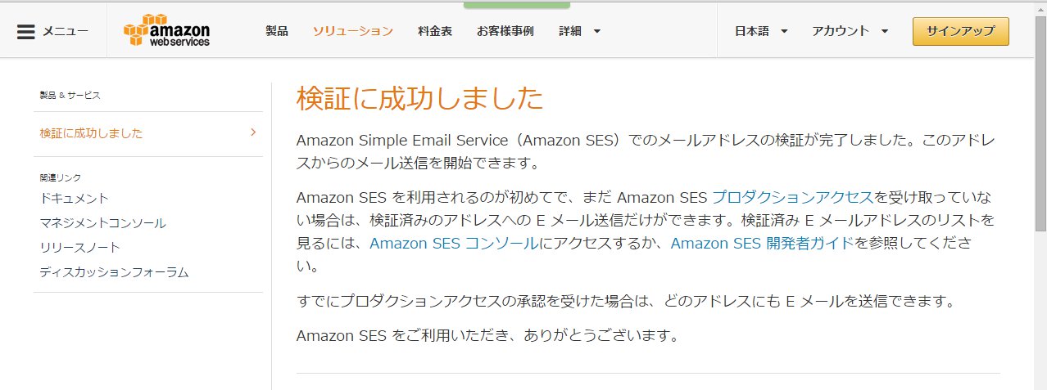The width and height of the screenshot is (1047, 390).
Task: Select the ソリューション menu item
Action: (353, 31)
